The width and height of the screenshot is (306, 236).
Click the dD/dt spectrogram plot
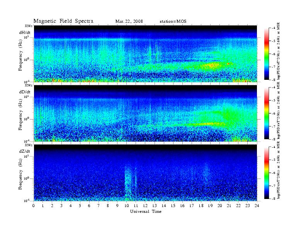coord(145,113)
